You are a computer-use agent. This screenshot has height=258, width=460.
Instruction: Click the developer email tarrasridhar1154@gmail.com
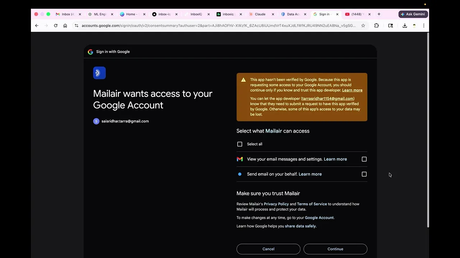pyautogui.click(x=328, y=99)
